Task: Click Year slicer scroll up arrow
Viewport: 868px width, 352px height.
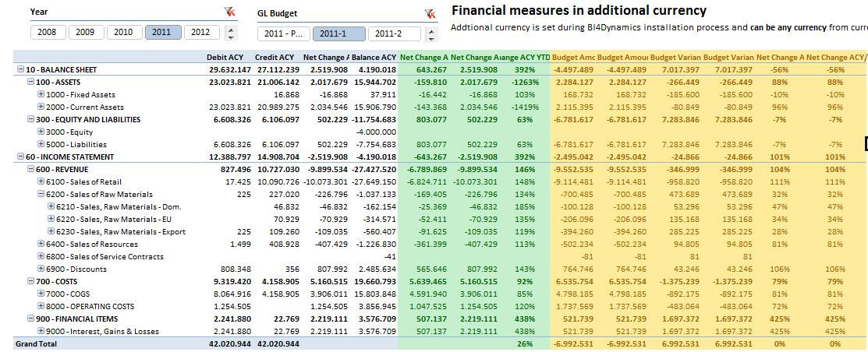Action: (231, 29)
